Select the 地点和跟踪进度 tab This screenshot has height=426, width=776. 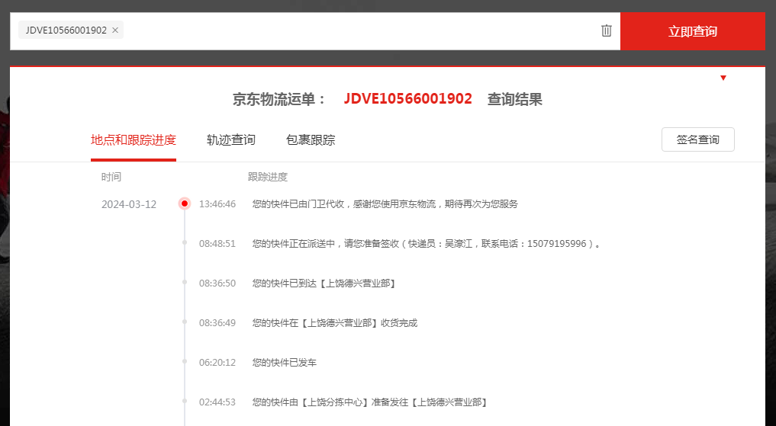click(133, 140)
